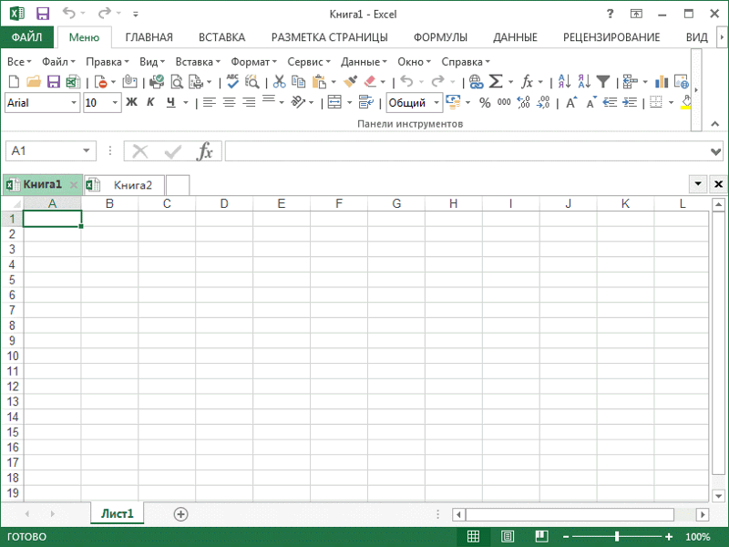This screenshot has width=729, height=547.
Task: Apply the filter funnel icon
Action: (x=603, y=82)
